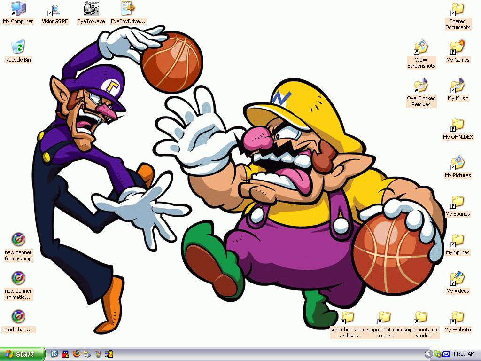Click the blue mail envelope tray icon

446,354
